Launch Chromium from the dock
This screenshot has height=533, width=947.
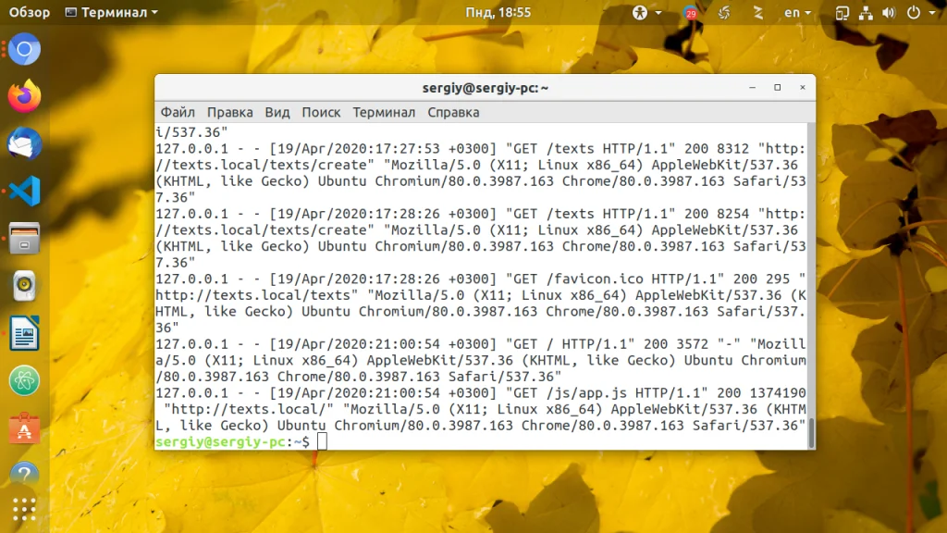(x=24, y=49)
